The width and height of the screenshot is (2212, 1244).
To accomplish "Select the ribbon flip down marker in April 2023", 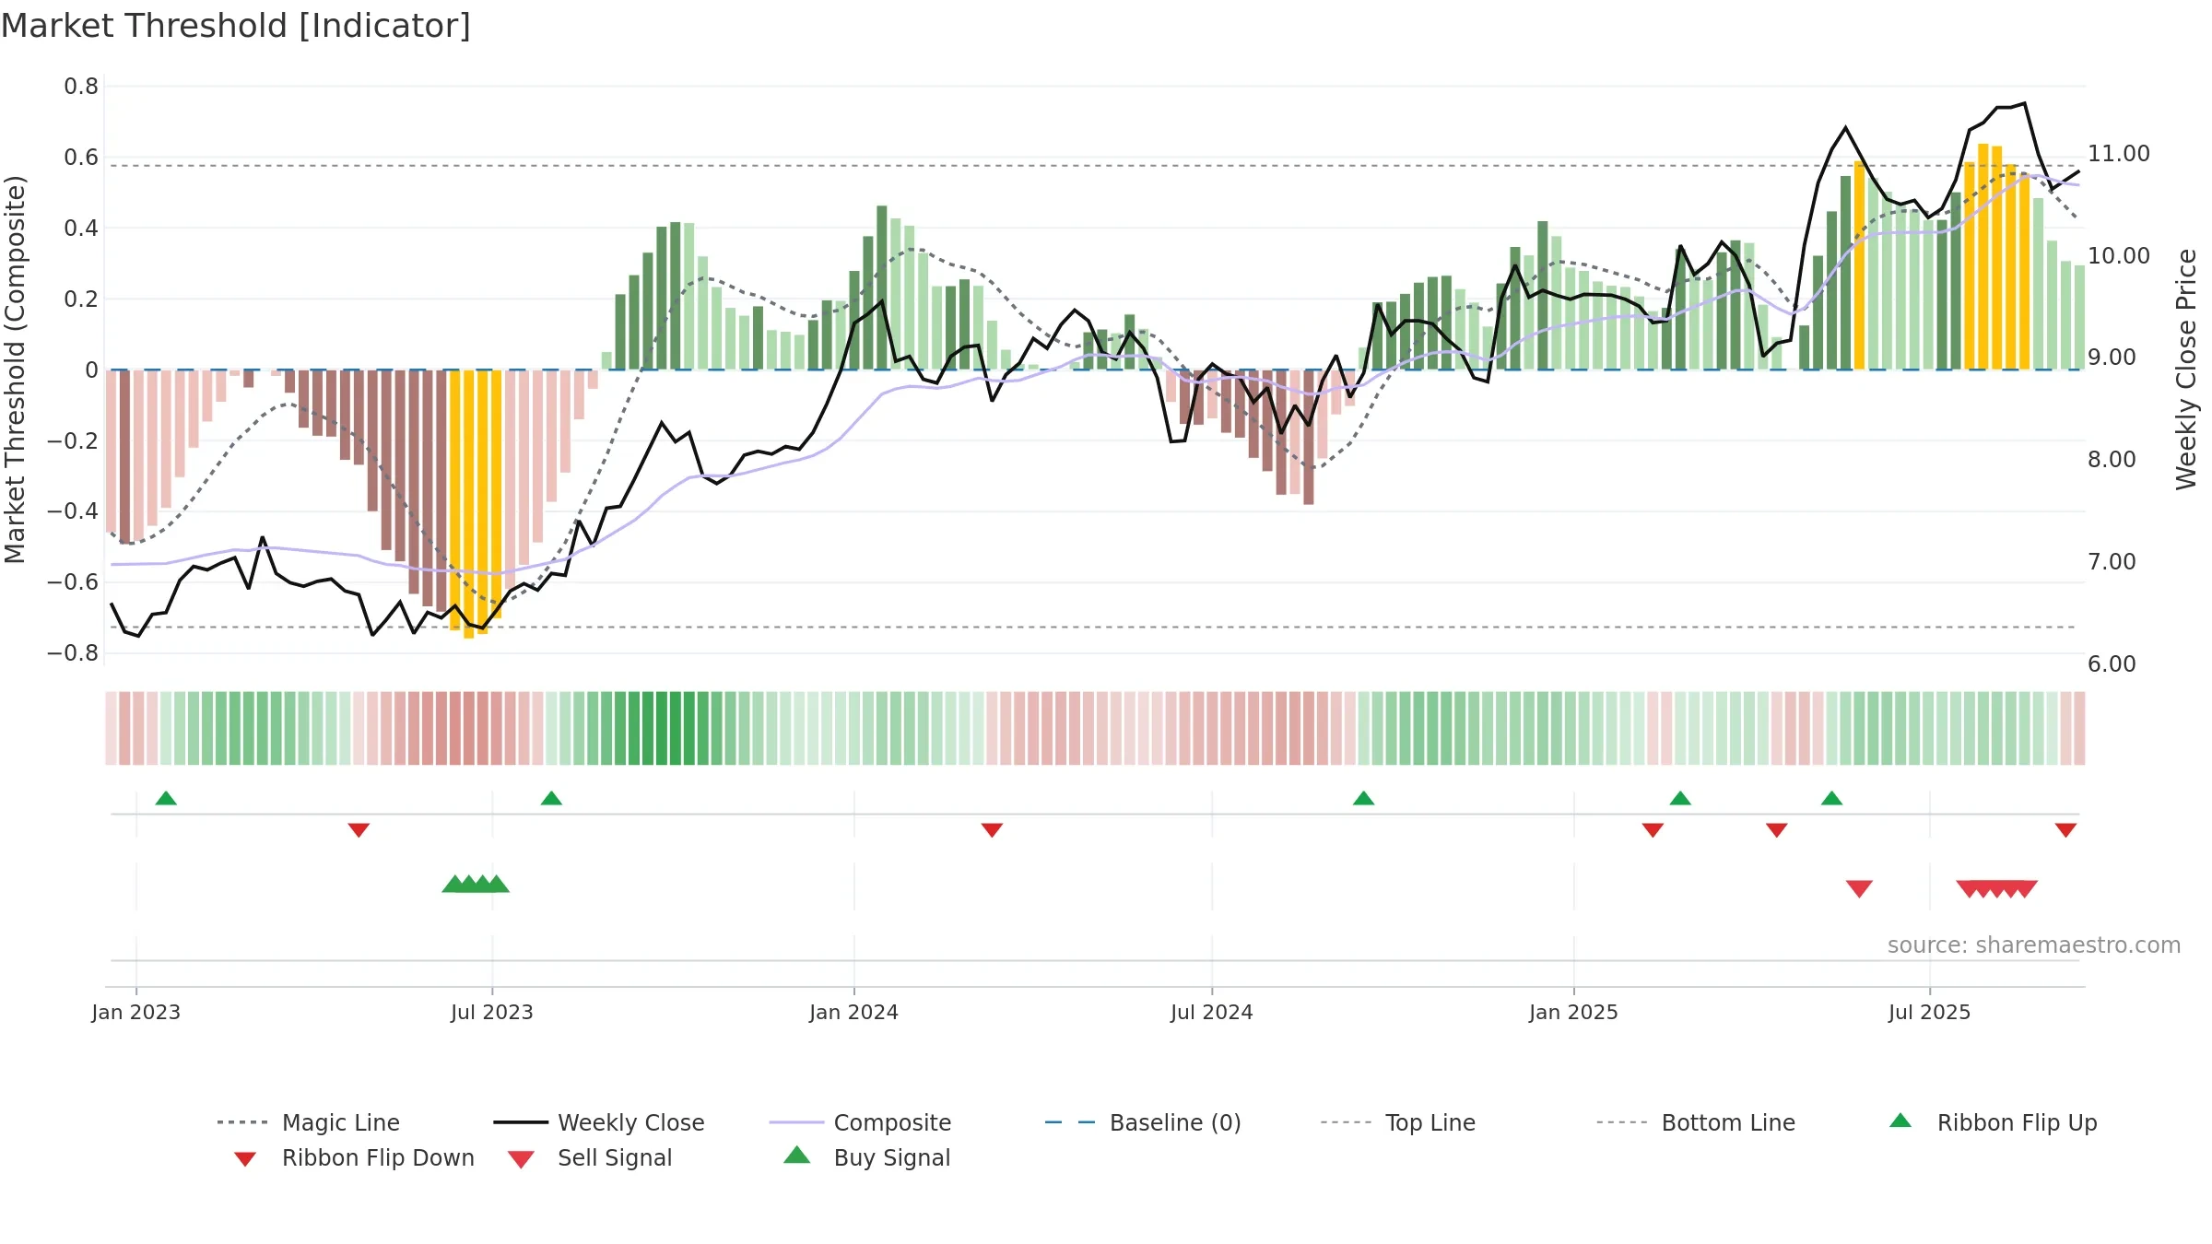I will tap(359, 830).
